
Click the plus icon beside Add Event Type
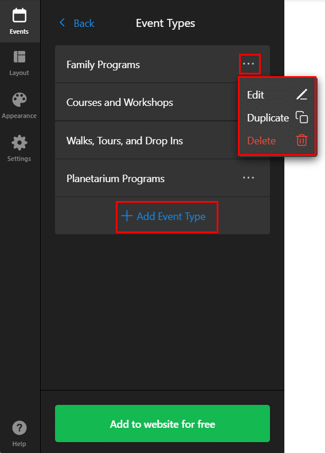point(127,216)
